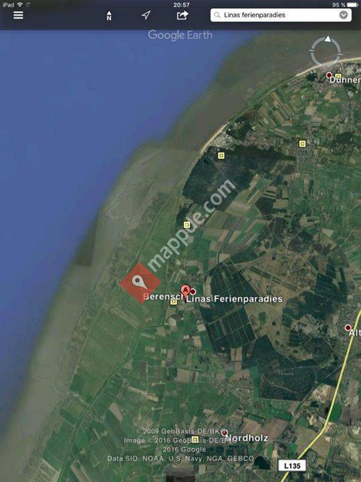Click the red dot marker near Altenwalde
This screenshot has width=361, height=482.
coord(348,327)
